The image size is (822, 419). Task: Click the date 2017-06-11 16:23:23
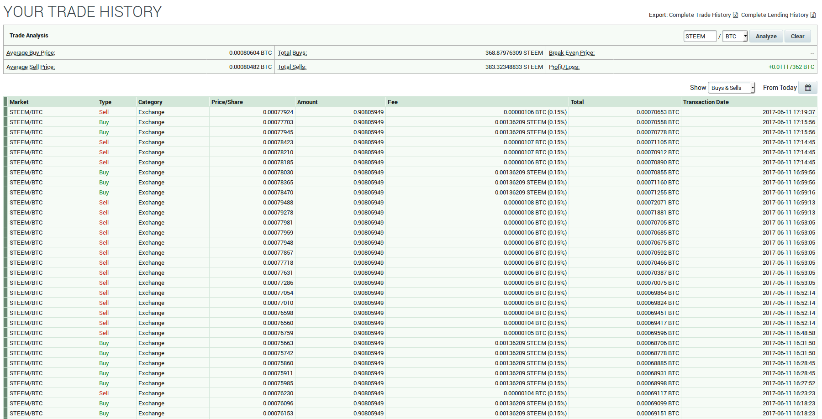(789, 393)
